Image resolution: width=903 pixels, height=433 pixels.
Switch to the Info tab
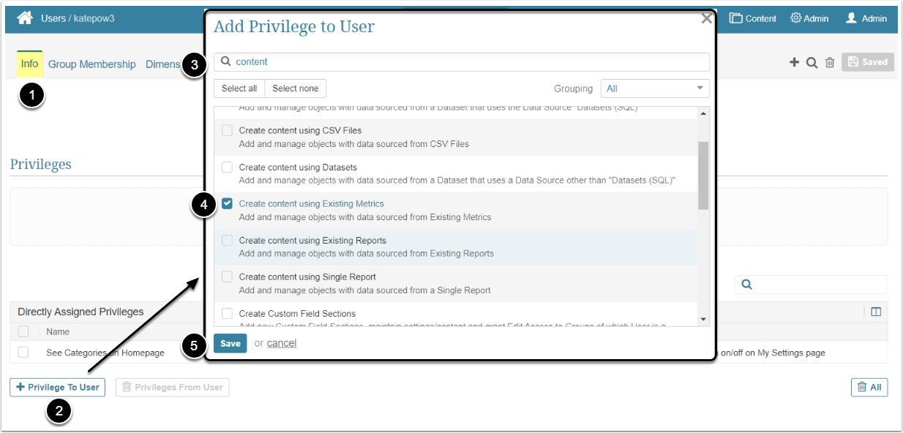[30, 64]
